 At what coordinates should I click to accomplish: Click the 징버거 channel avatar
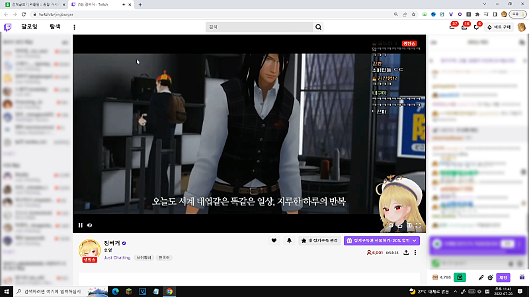point(89,250)
